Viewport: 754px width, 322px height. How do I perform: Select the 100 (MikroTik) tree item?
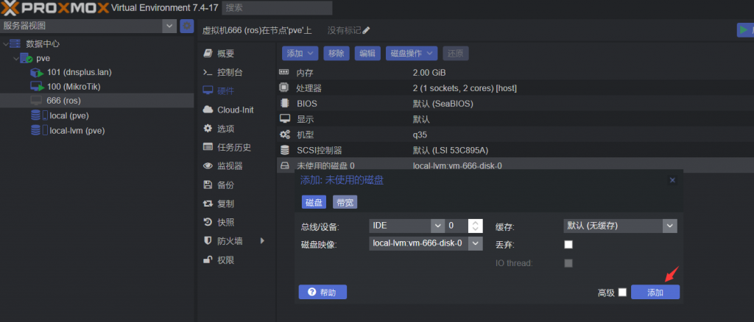click(97, 86)
